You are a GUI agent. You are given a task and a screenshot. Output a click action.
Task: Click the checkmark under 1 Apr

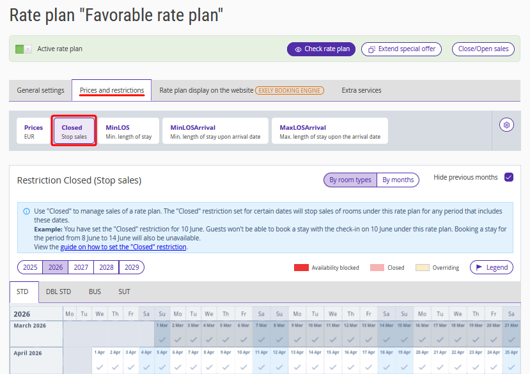(99, 366)
